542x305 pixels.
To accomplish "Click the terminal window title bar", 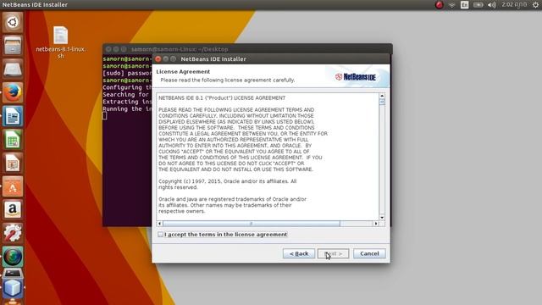I will click(x=247, y=49).
